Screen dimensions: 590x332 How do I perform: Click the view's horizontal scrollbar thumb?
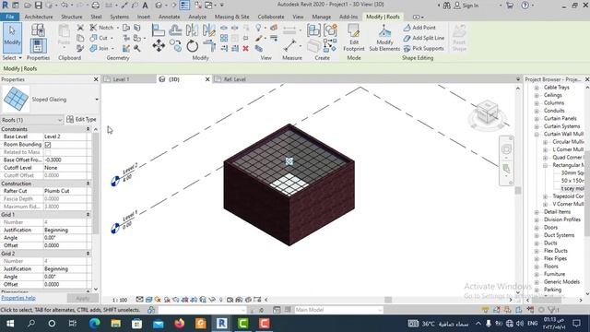click(x=388, y=300)
